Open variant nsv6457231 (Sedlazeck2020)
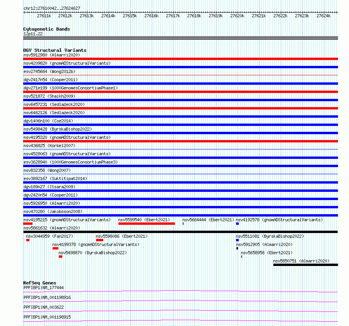This screenshot has height=326, width=349. pos(54,104)
